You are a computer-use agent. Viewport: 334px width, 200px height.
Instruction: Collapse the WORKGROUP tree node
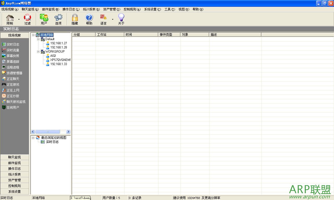(x=38, y=52)
